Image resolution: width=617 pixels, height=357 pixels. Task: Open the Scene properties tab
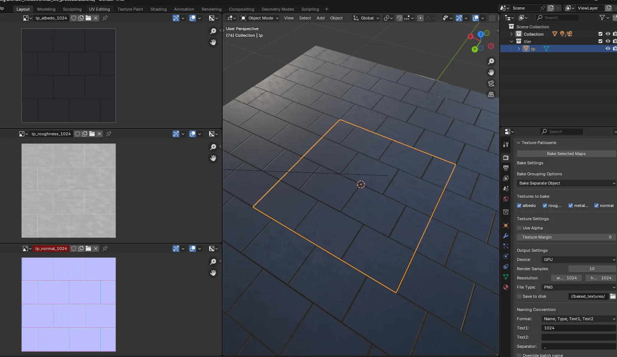click(506, 189)
